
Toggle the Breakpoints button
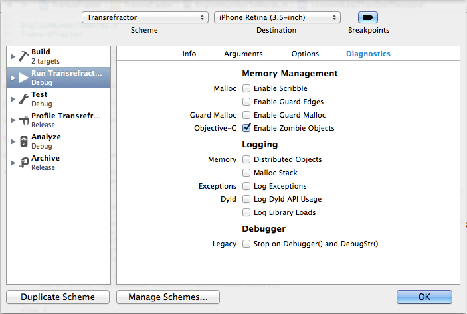click(x=368, y=17)
